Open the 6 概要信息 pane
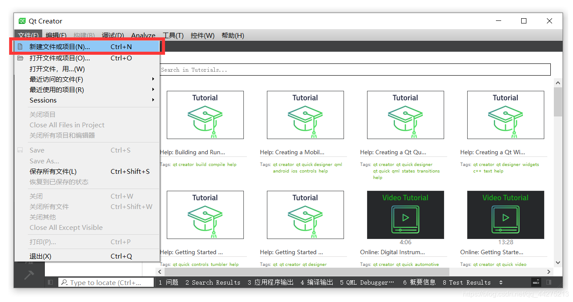The height and width of the screenshot is (302, 573). [419, 282]
